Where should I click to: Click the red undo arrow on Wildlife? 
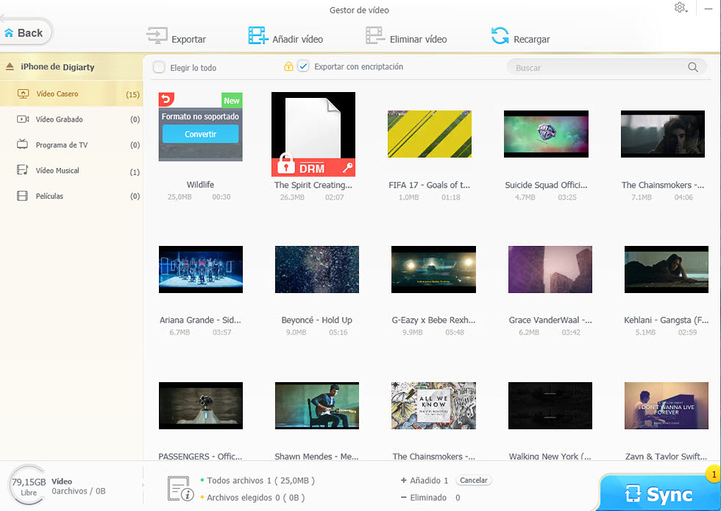coord(166,99)
